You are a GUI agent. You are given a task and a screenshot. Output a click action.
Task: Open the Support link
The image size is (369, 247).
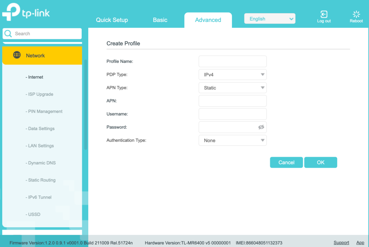coord(341,243)
